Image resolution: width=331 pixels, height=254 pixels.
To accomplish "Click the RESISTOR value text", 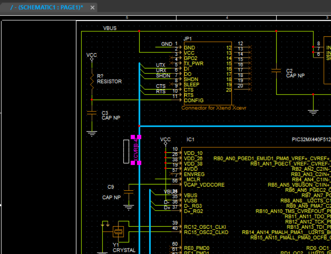I will coord(109,81).
